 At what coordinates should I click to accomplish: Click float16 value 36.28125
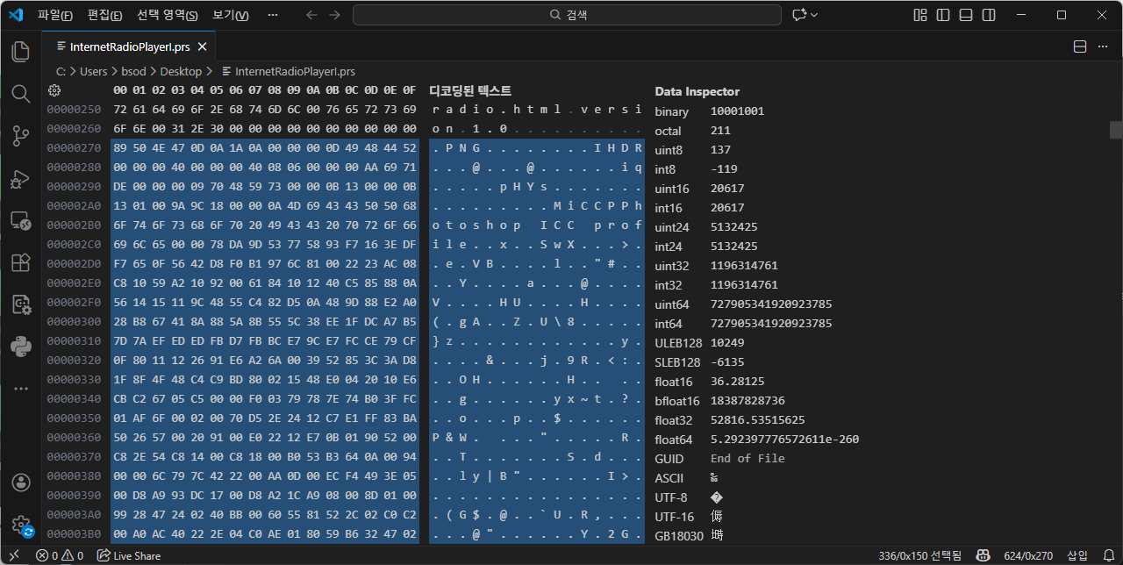point(737,382)
